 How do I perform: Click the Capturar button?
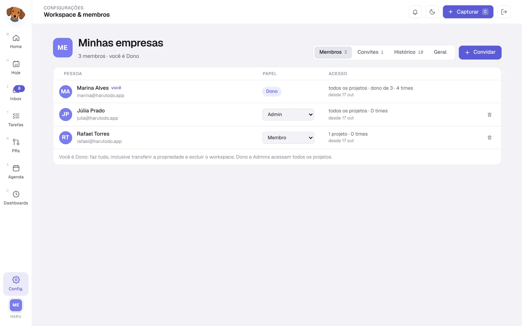pos(468,12)
